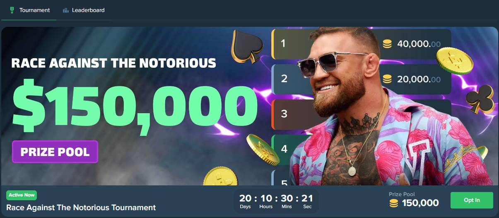Click the countdown timer Days value
Image resolution: width=499 pixels, height=218 pixels.
coord(245,198)
